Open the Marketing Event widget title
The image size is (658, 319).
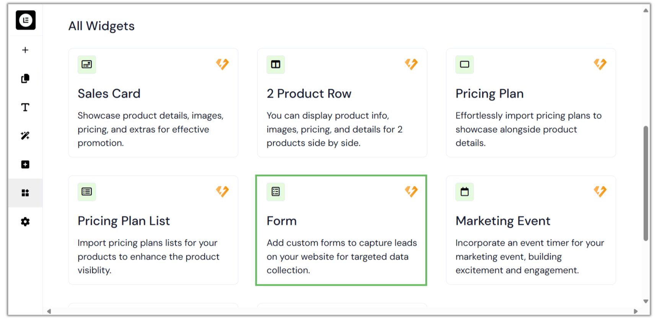503,221
